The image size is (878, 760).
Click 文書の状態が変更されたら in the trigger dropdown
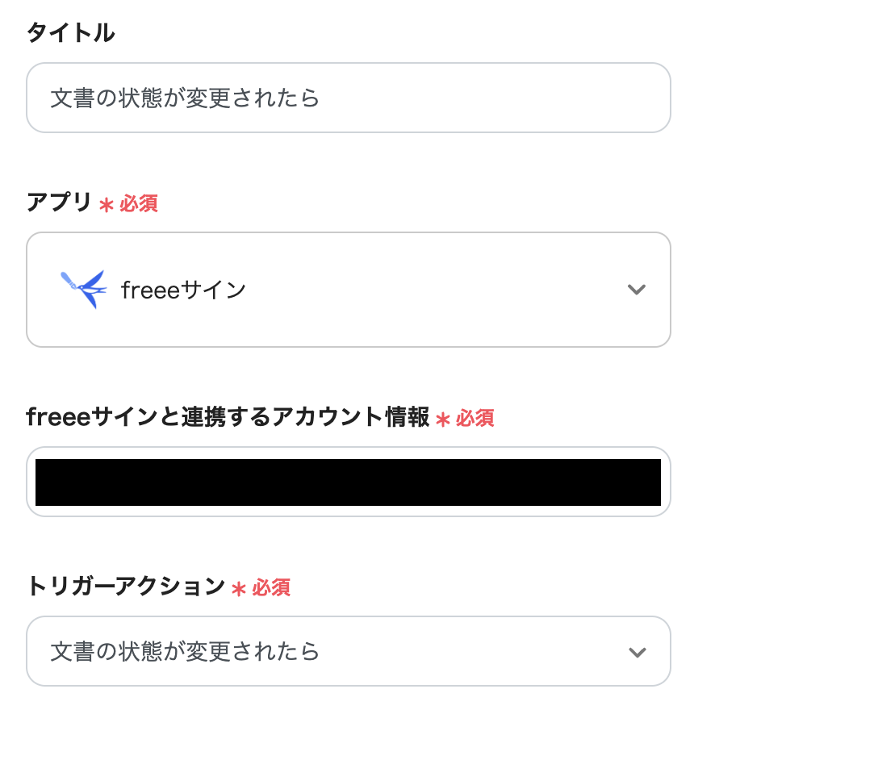click(185, 651)
